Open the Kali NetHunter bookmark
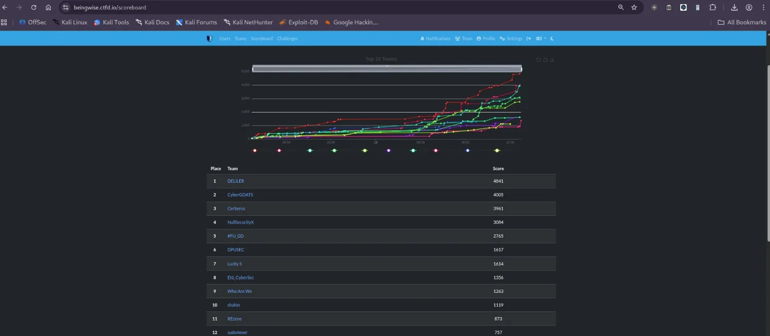 (x=248, y=22)
